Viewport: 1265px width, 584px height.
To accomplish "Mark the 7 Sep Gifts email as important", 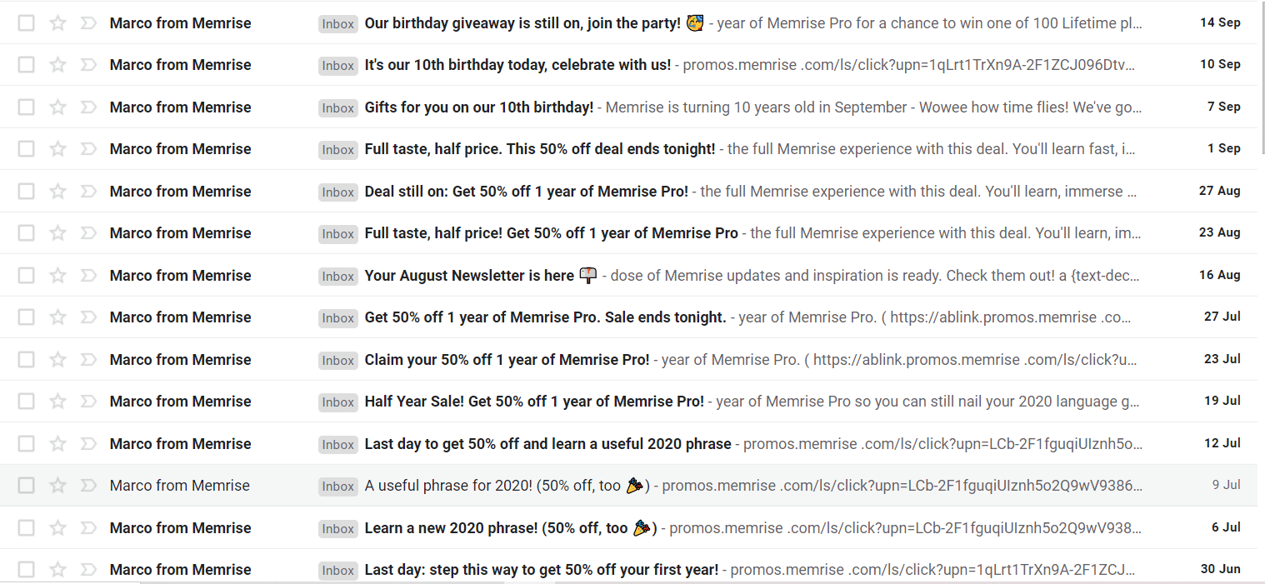I will pos(88,107).
